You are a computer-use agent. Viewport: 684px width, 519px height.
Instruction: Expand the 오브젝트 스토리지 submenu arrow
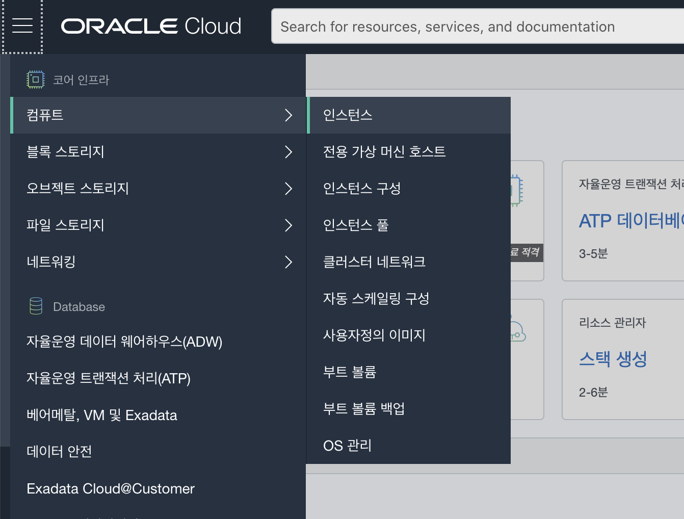(288, 189)
